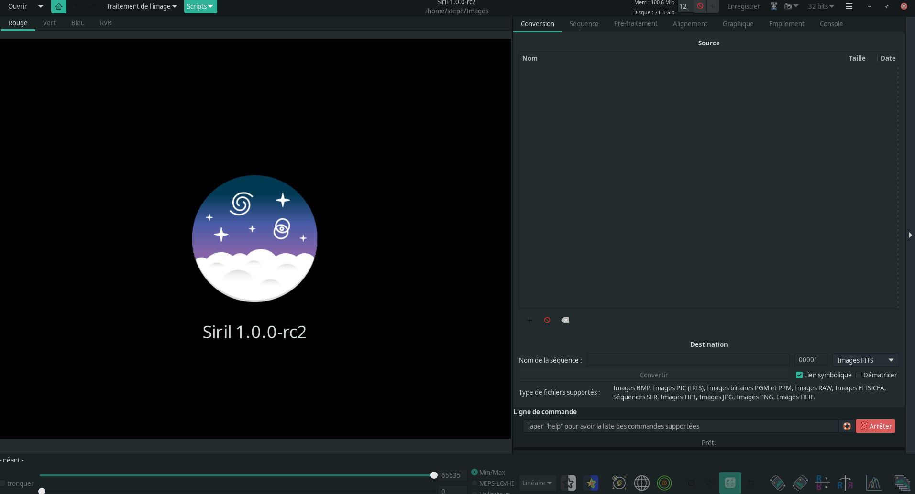Screen dimensions: 915x494
Task: Switch to the Bleu channel tab
Action: pyautogui.click(x=78, y=23)
